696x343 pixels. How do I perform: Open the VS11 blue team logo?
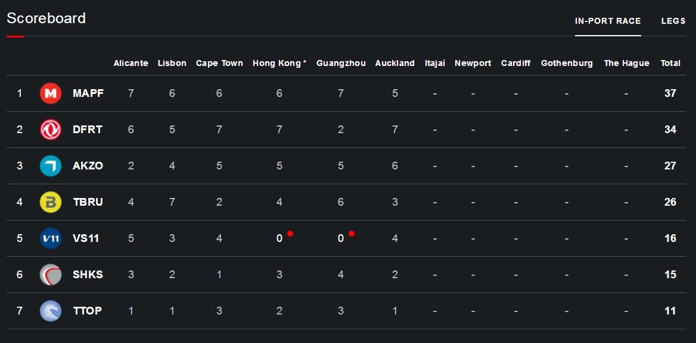[x=51, y=238]
